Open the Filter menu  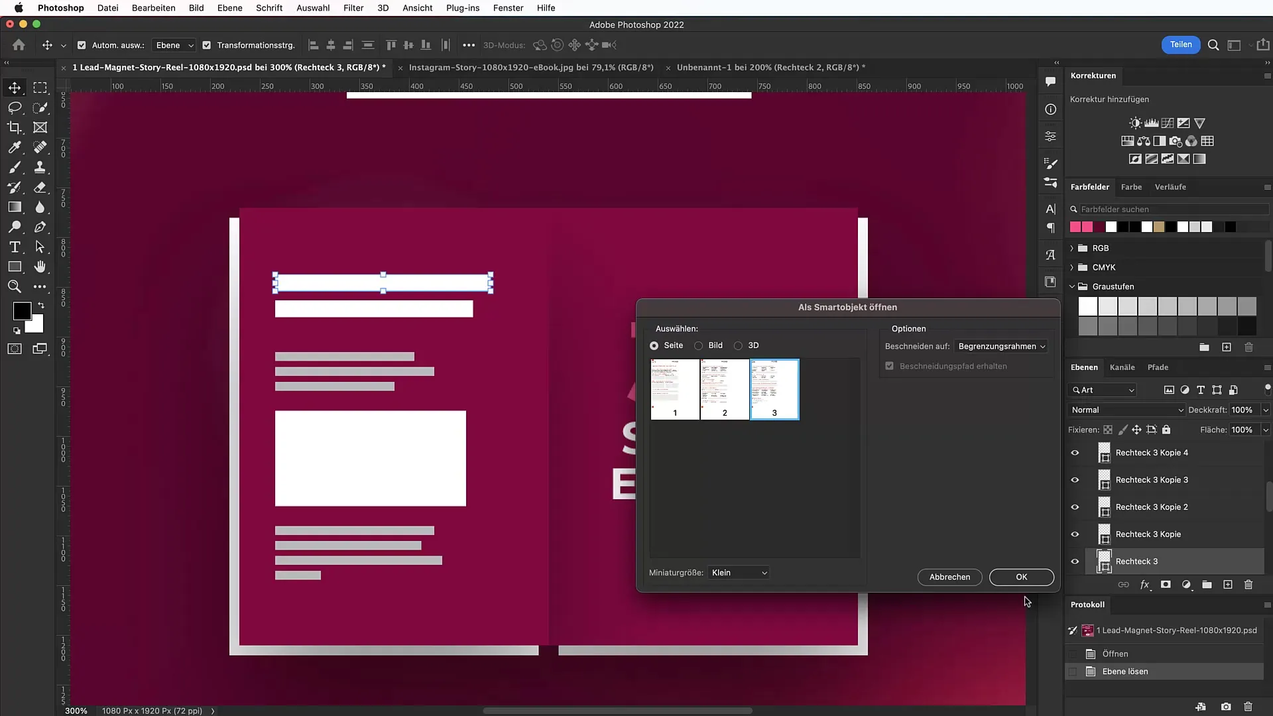click(x=353, y=8)
